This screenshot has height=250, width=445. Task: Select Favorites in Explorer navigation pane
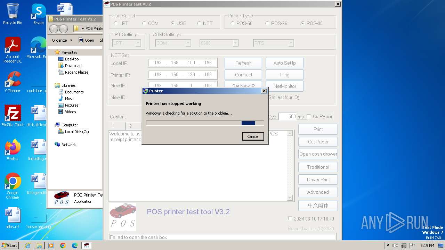(x=69, y=52)
